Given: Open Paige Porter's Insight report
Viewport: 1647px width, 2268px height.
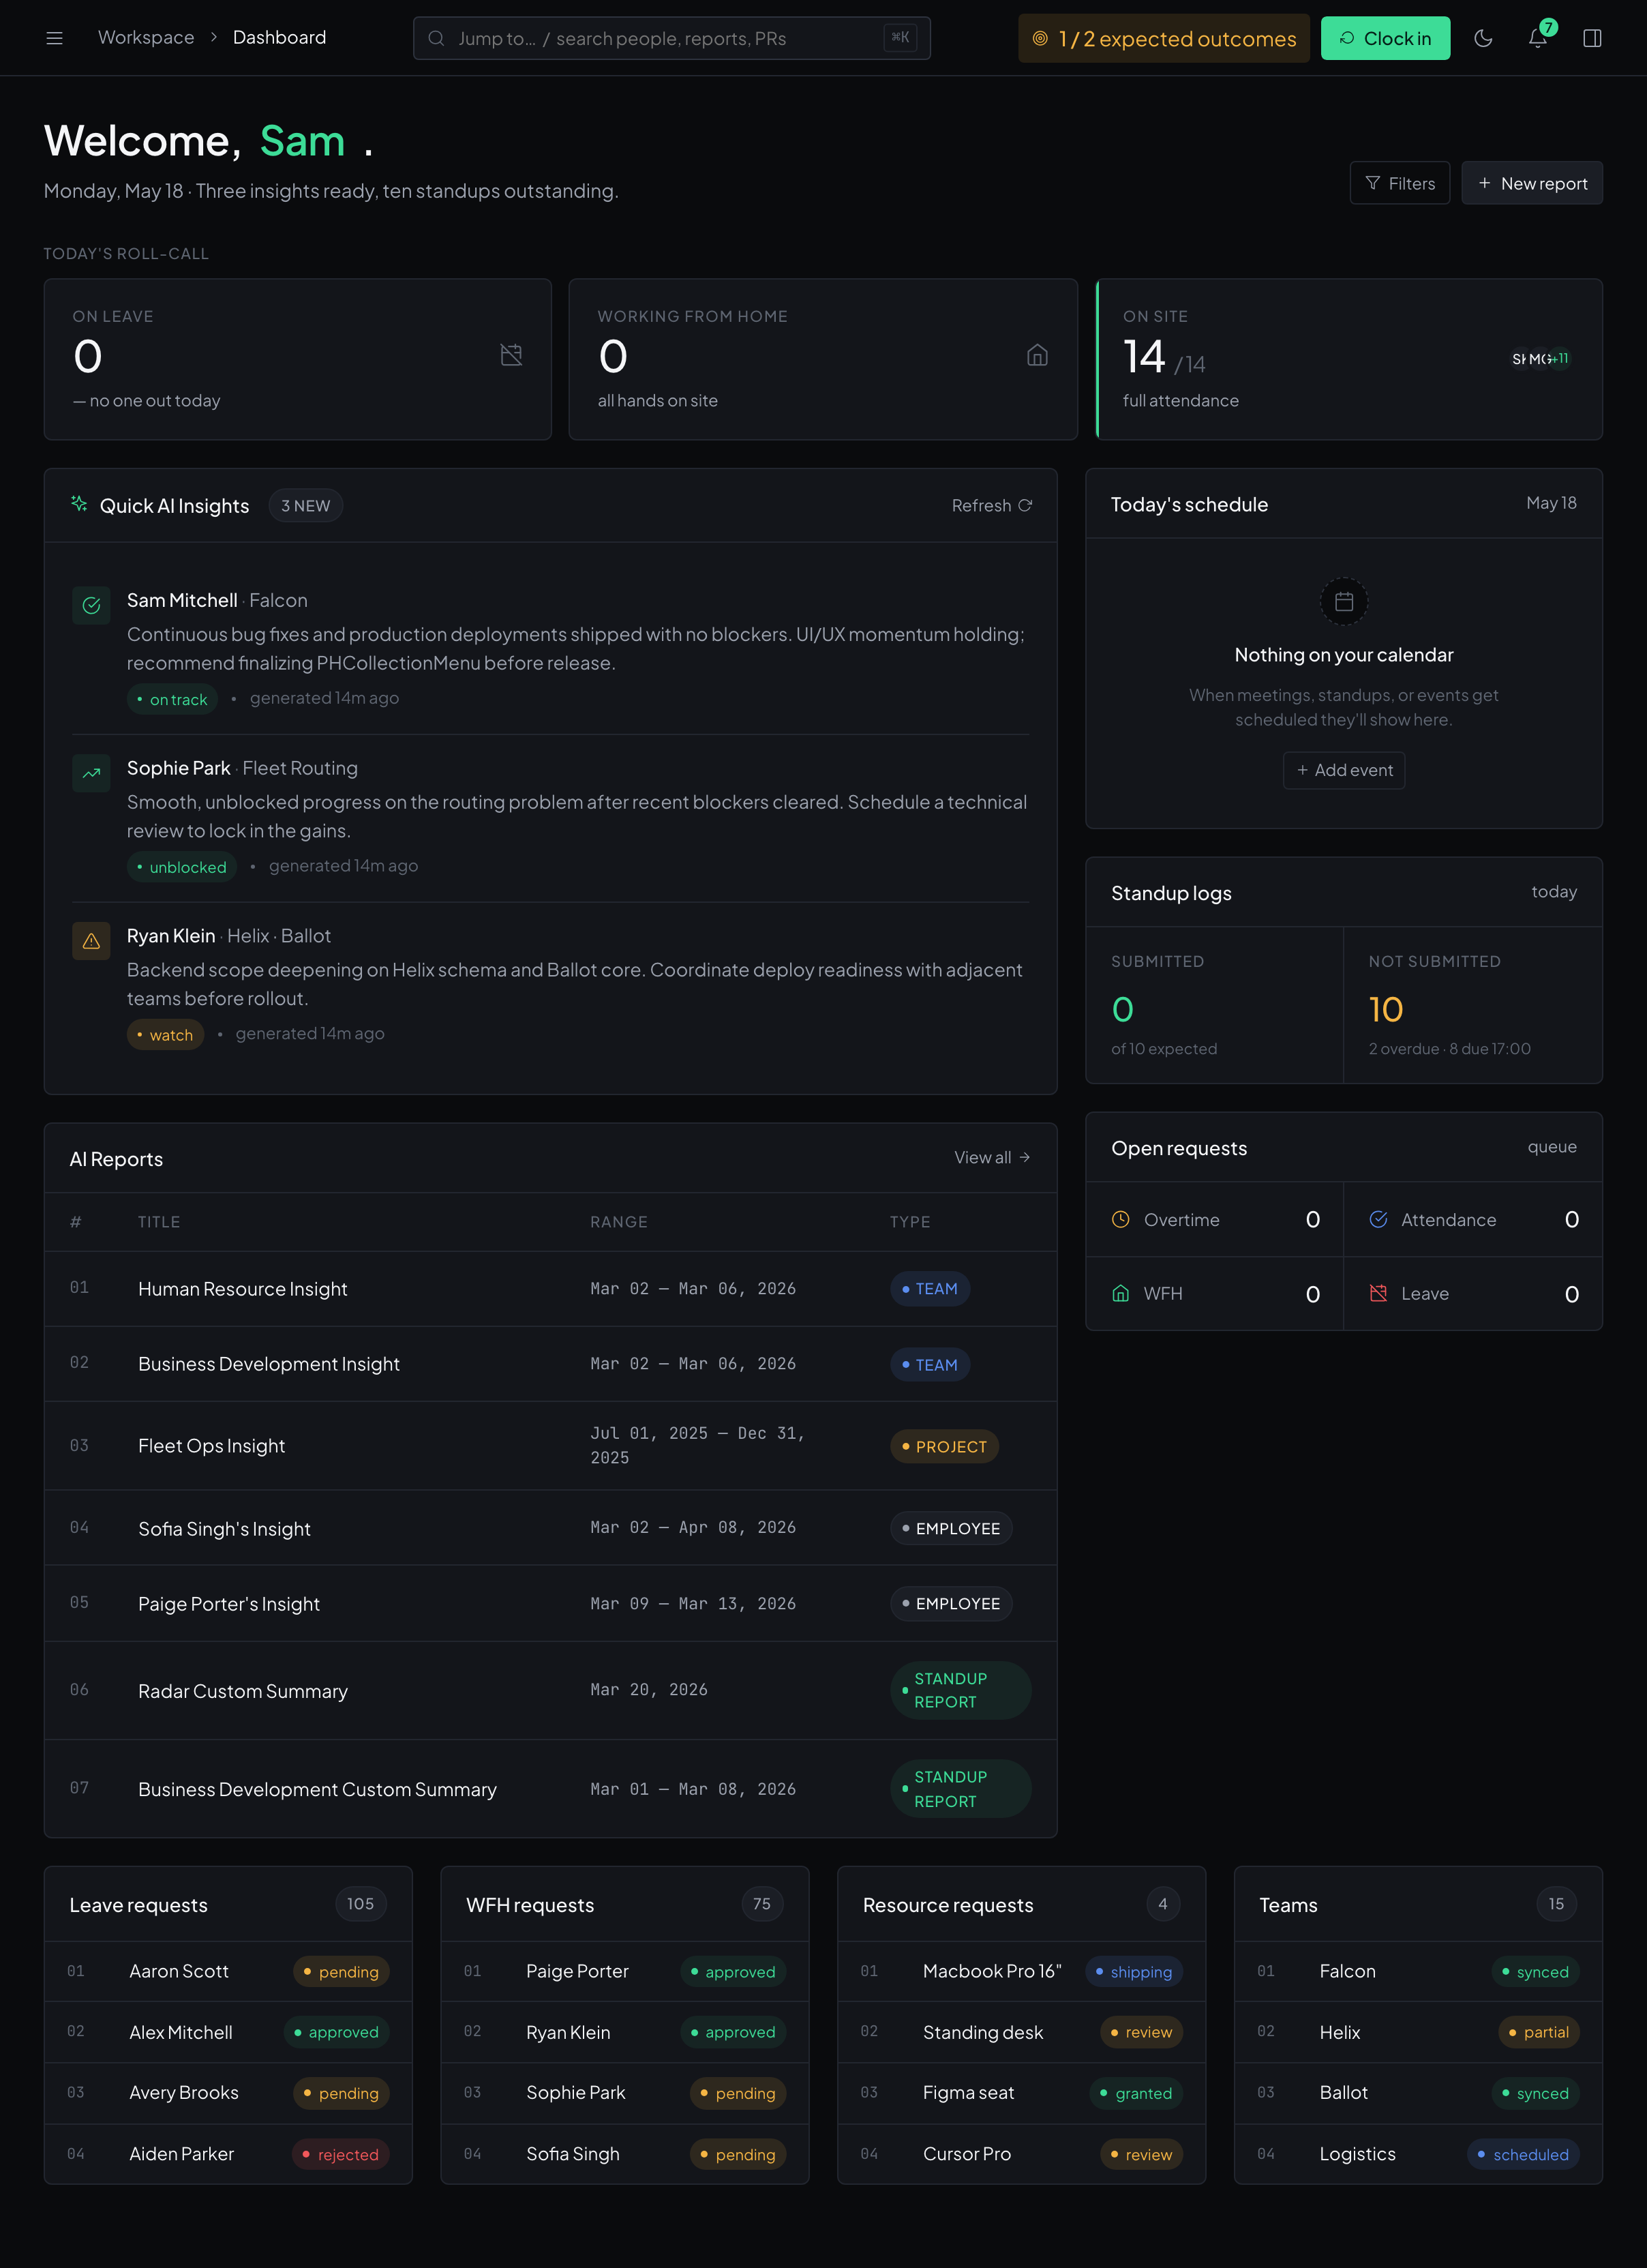Looking at the screenshot, I should click(550, 1603).
